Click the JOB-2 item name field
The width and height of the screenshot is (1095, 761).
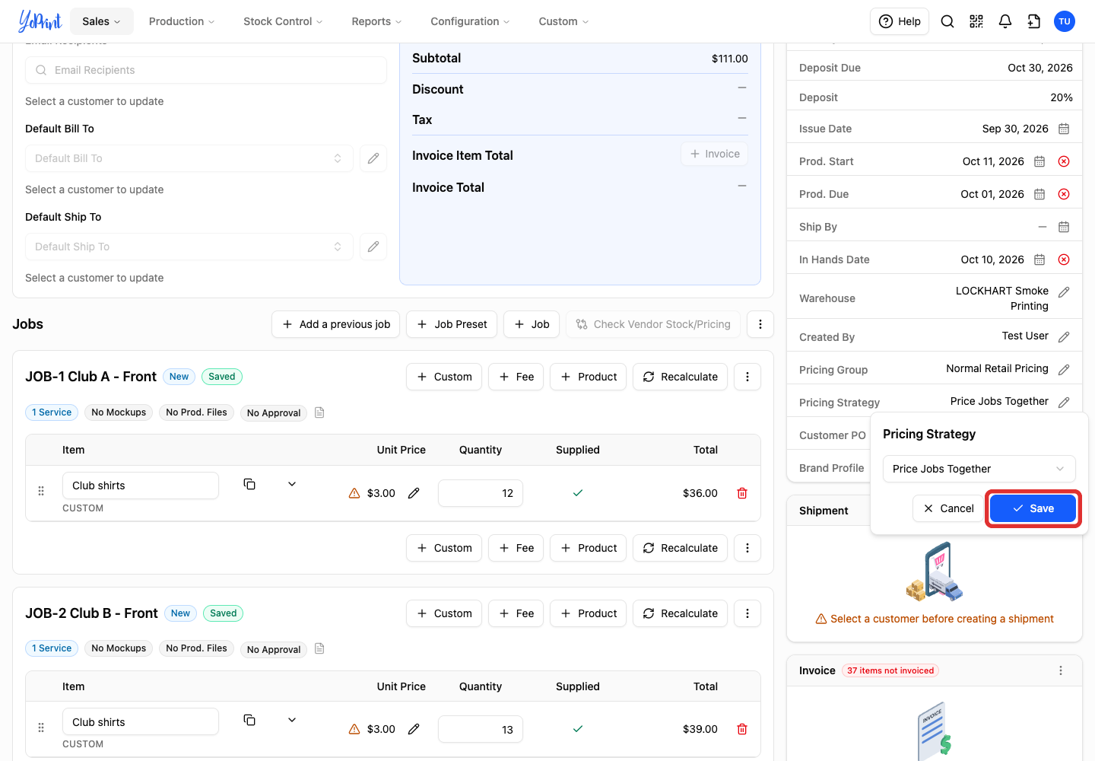click(141, 722)
